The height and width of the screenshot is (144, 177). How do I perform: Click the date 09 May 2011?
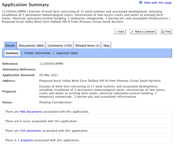pos(49,75)
